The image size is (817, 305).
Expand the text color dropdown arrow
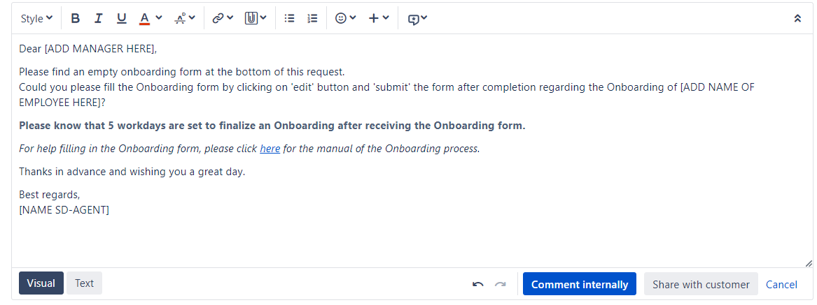pos(159,18)
